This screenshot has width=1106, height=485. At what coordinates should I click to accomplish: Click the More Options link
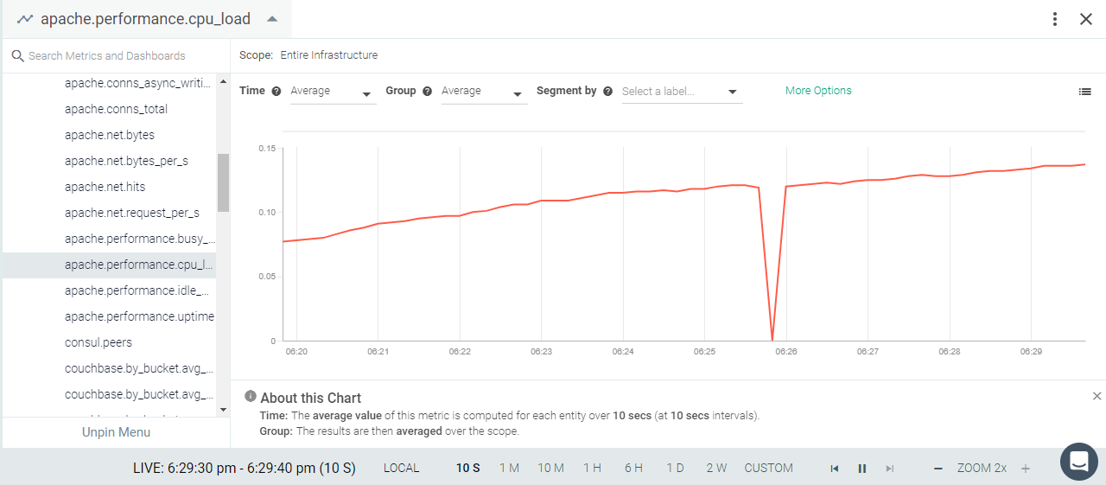pyautogui.click(x=818, y=91)
